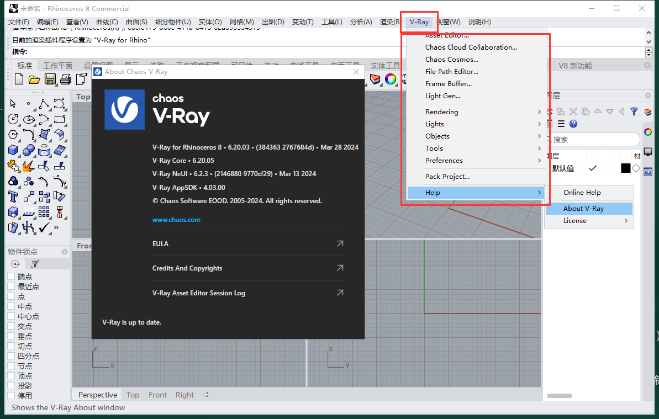Select the Circle tool
Viewport: 659px width, 419px height.
pos(12,118)
